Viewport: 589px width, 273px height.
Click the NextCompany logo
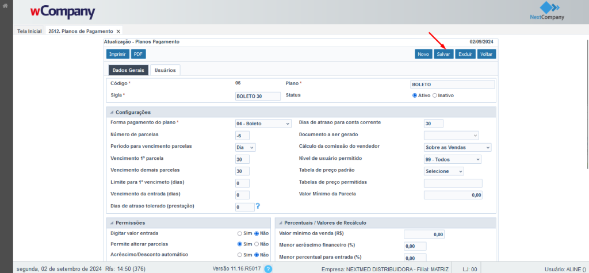pyautogui.click(x=547, y=11)
